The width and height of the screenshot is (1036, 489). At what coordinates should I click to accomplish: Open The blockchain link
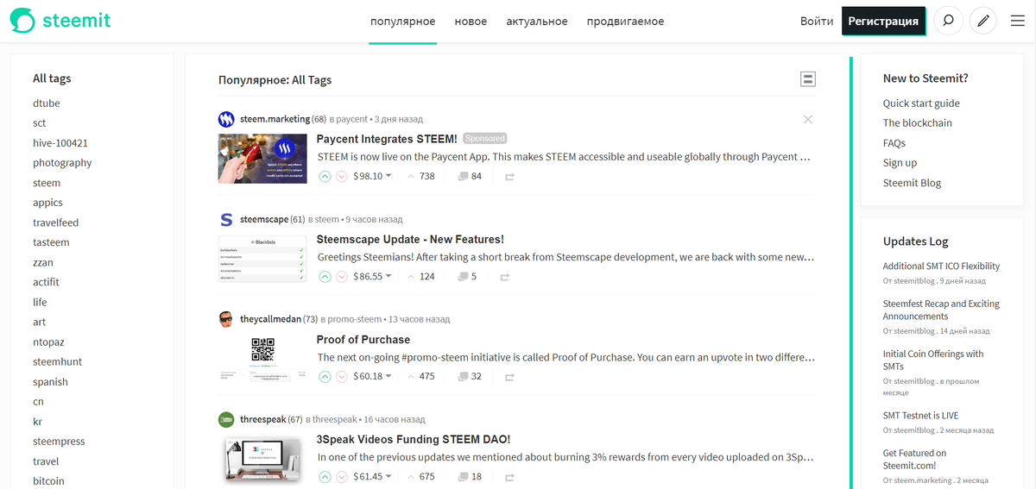click(x=918, y=123)
